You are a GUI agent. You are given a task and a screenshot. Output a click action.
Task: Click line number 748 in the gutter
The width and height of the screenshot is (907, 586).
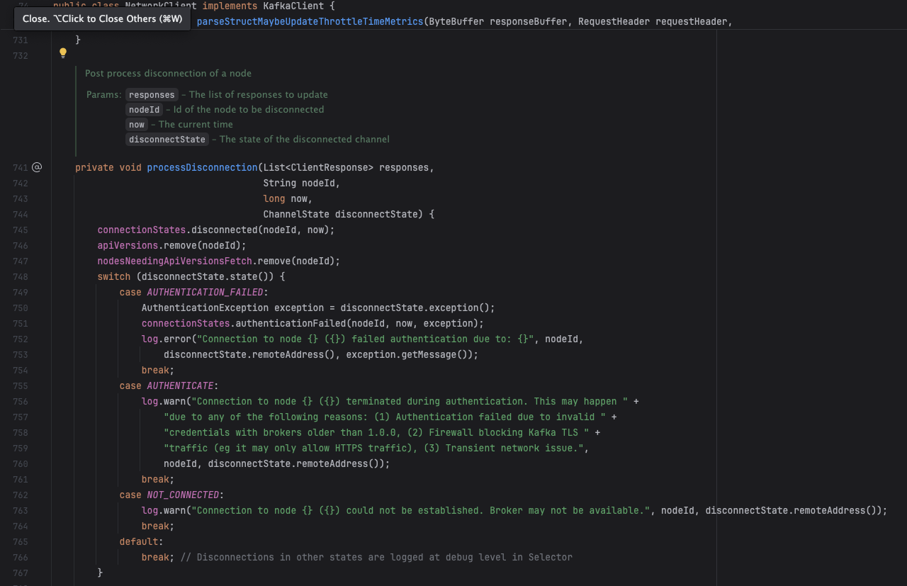(20, 277)
